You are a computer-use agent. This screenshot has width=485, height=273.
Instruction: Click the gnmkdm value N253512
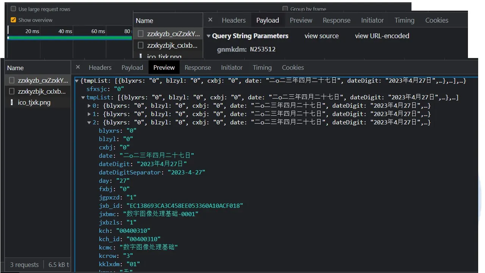(263, 49)
